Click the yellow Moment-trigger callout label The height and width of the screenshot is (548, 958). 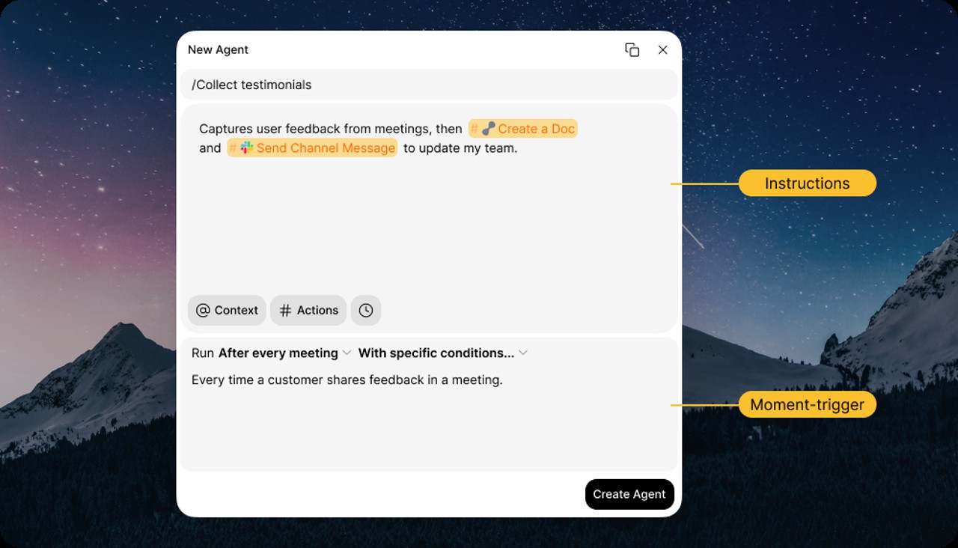[x=807, y=405]
